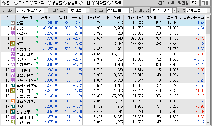This screenshot has width=212, height=126.
Task: Click 아이큐어 closing rate +9.92
Action: (200, 70)
